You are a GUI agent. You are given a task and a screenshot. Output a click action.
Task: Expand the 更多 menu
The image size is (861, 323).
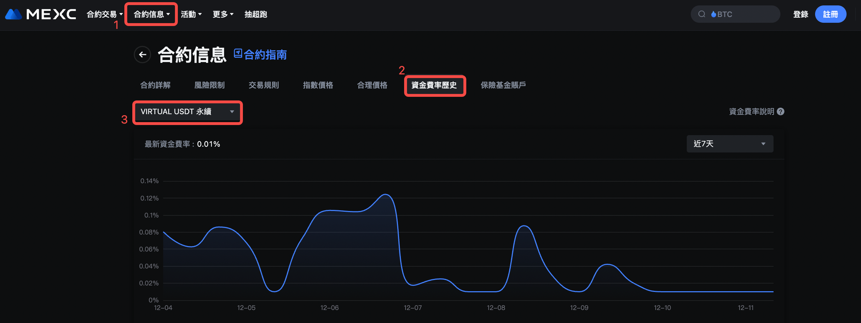point(223,14)
